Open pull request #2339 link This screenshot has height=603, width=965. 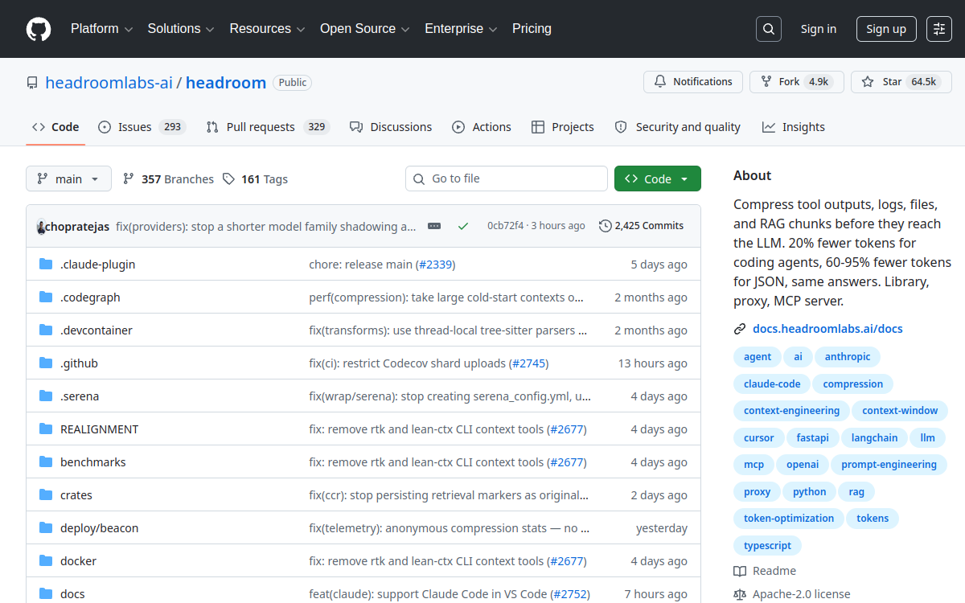tap(435, 265)
